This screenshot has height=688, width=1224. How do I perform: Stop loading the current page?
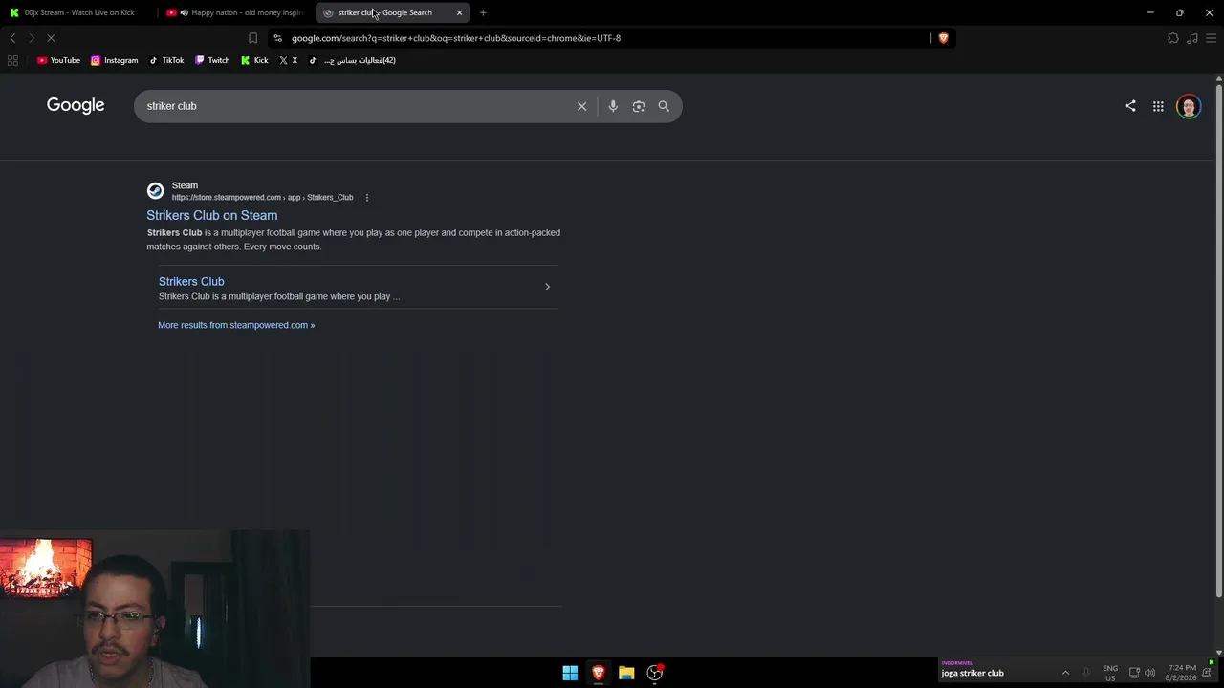point(51,38)
